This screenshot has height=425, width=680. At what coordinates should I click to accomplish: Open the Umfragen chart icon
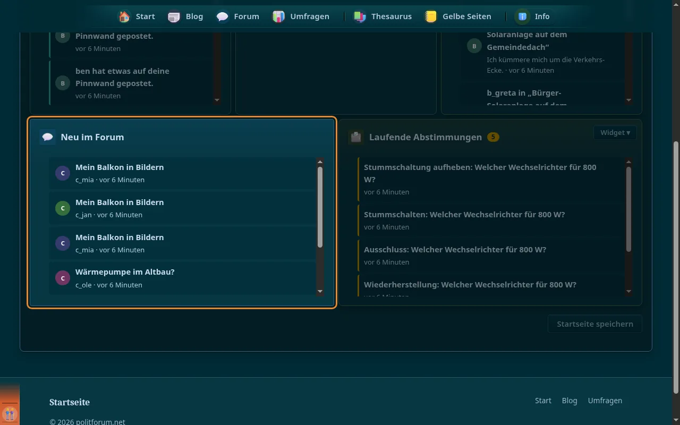(x=278, y=16)
